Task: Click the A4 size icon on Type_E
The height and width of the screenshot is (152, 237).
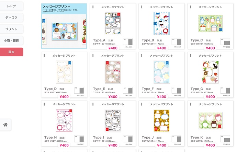Action: click(128, 91)
